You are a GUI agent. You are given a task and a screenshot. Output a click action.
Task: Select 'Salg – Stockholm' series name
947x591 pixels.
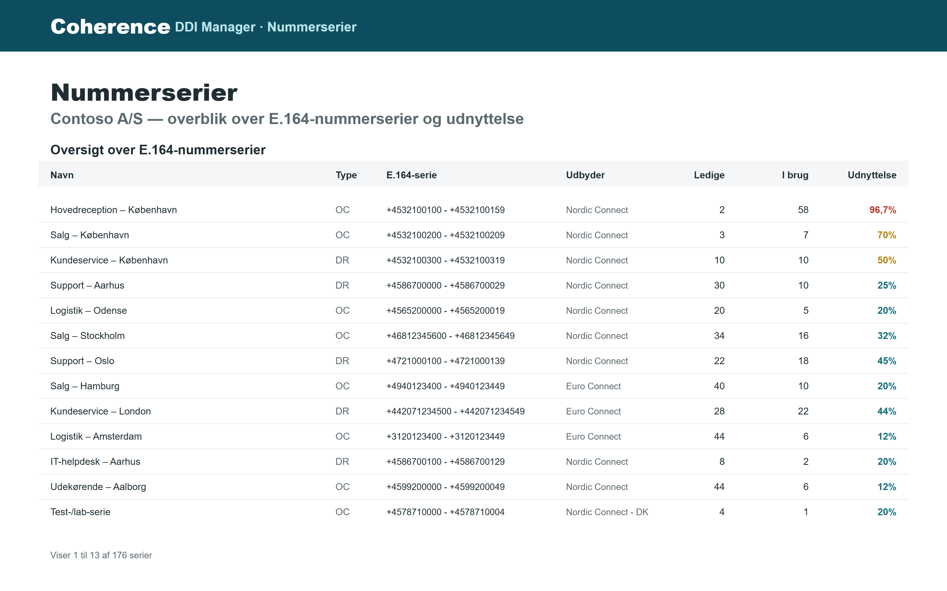click(x=87, y=335)
